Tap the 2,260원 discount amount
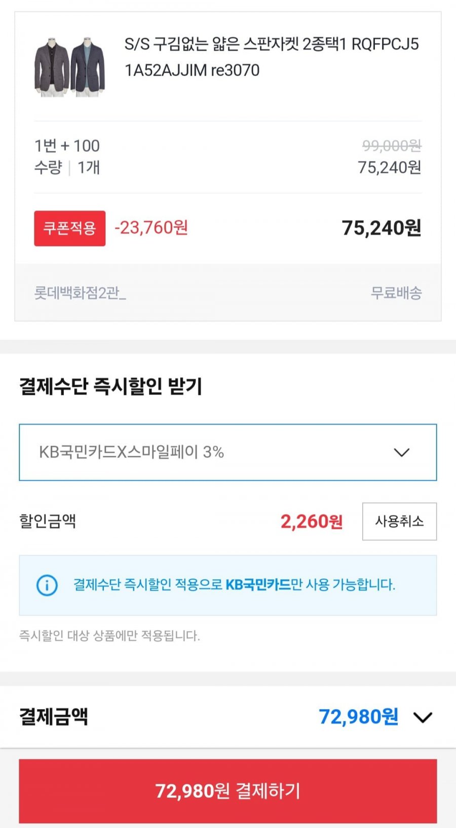Screen dimensions: 456x828 (312, 521)
